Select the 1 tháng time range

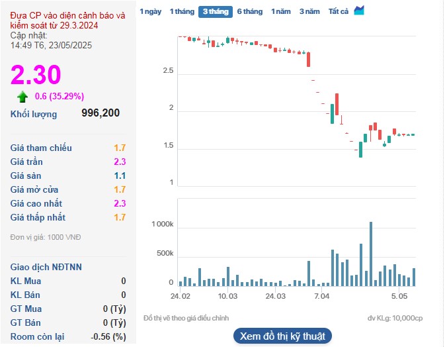(182, 12)
